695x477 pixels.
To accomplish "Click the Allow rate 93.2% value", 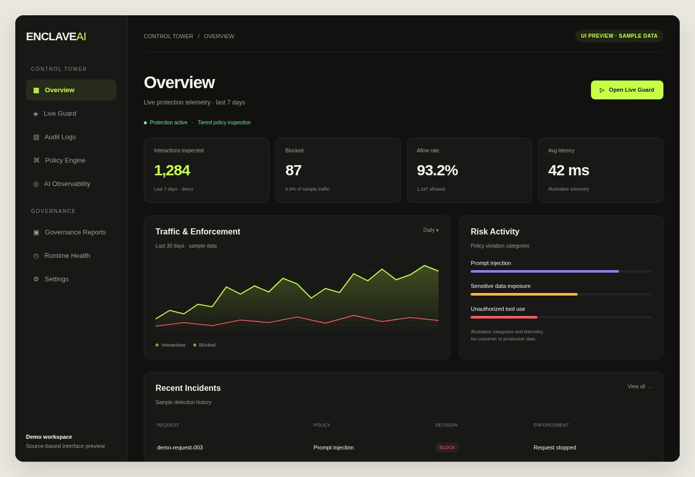I will [x=437, y=170].
